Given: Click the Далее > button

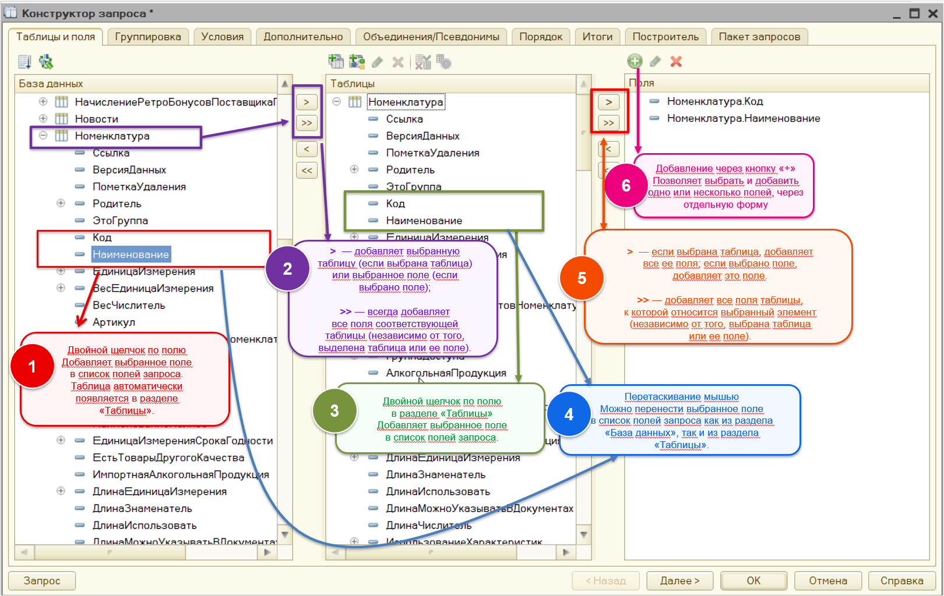Looking at the screenshot, I should click(x=679, y=580).
